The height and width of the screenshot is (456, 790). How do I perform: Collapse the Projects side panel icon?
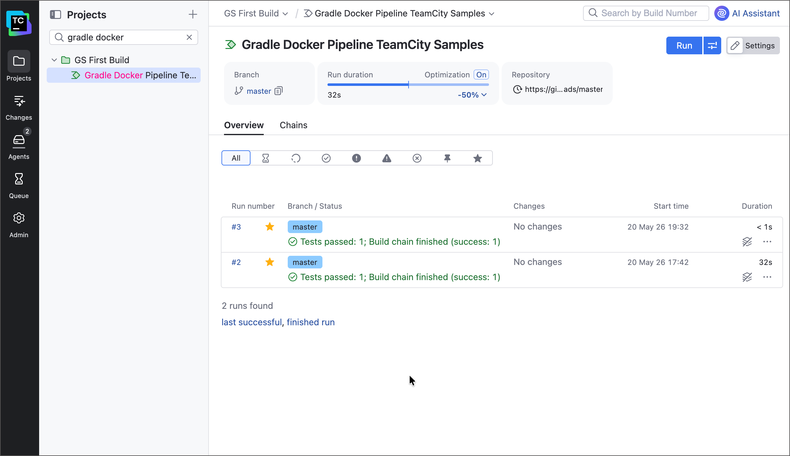pos(56,15)
